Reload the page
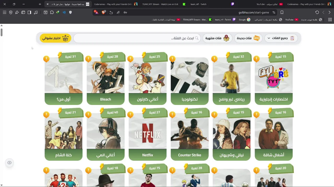The image size is (334, 187). coord(317,12)
